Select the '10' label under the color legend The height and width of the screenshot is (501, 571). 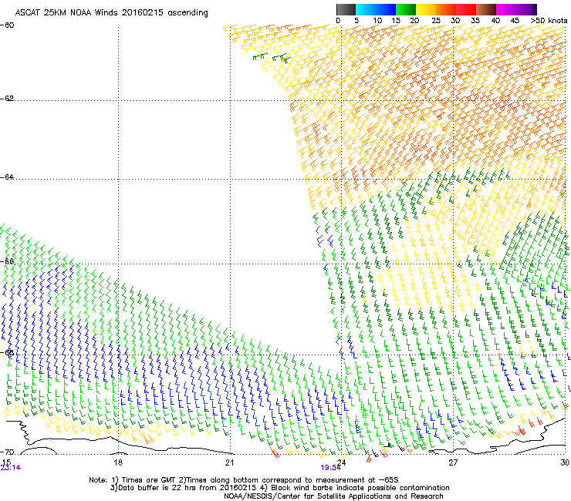pos(377,21)
